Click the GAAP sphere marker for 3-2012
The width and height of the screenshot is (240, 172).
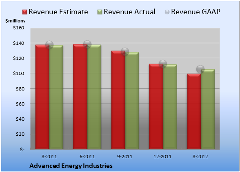[x=200, y=69]
